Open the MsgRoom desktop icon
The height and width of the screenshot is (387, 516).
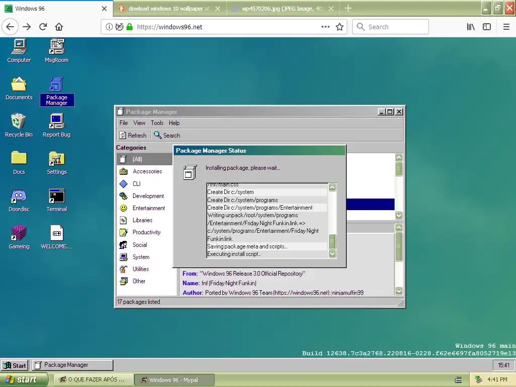coord(56,51)
